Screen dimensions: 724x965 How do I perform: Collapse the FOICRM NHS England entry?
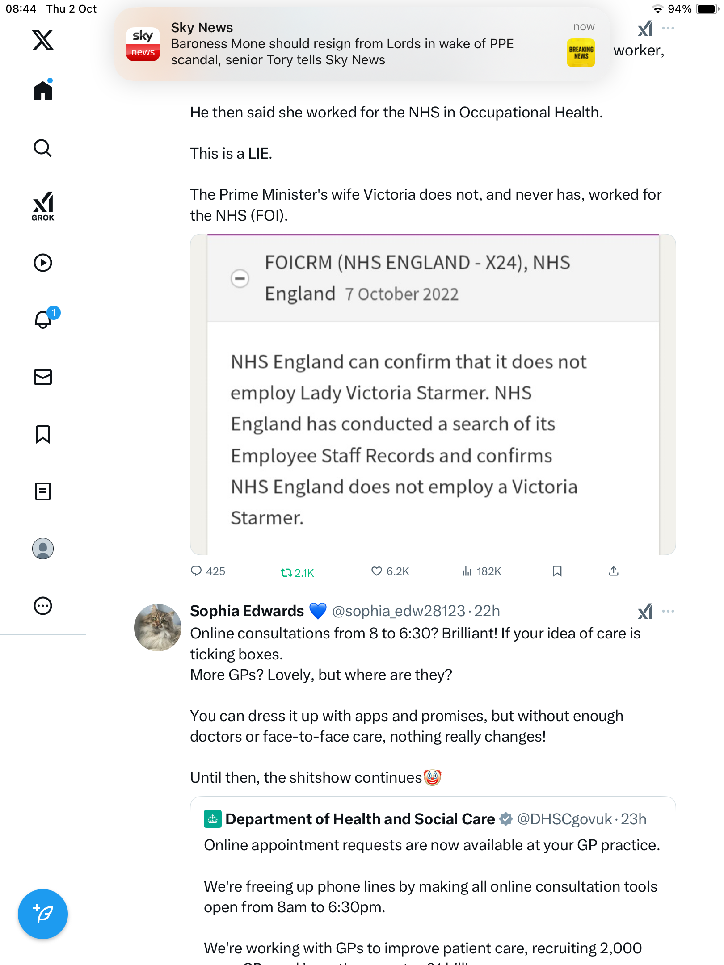[x=240, y=278]
